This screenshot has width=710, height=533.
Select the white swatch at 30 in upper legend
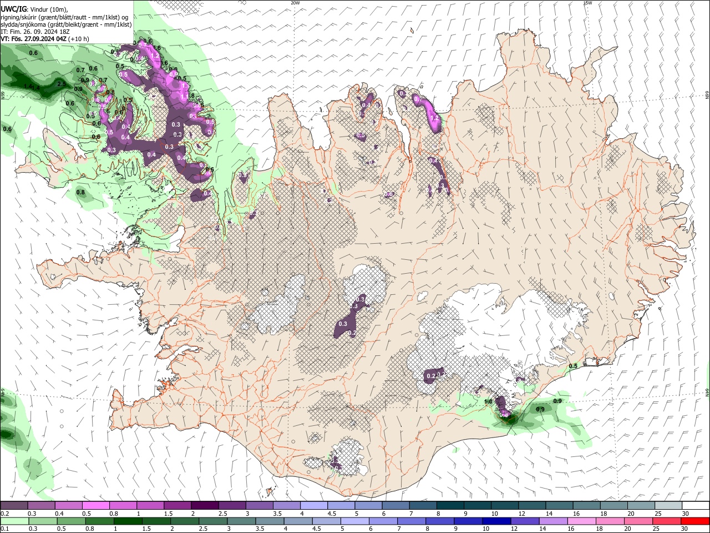[x=696, y=505]
